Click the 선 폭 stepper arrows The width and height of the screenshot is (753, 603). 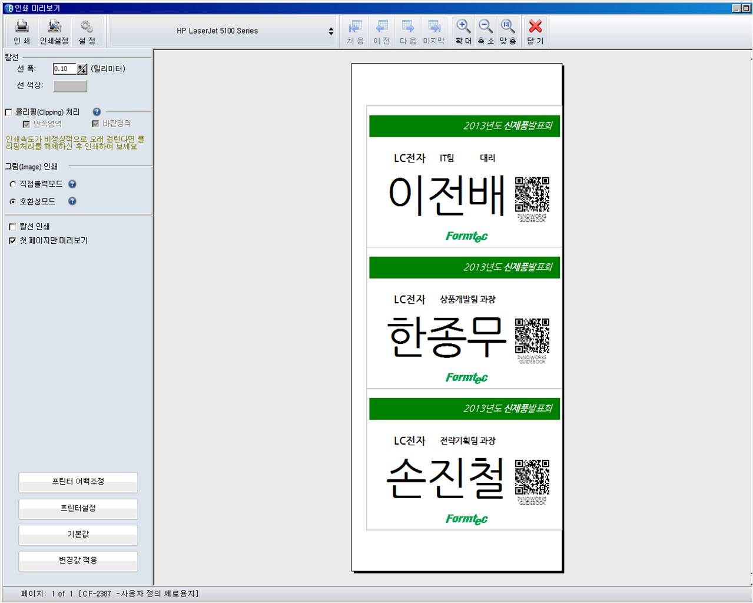point(82,69)
